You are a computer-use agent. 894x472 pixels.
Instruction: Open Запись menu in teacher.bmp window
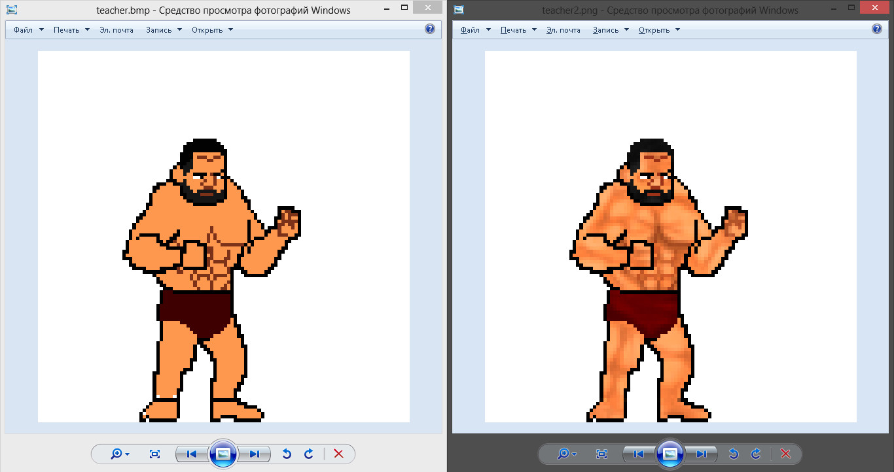pyautogui.click(x=164, y=30)
